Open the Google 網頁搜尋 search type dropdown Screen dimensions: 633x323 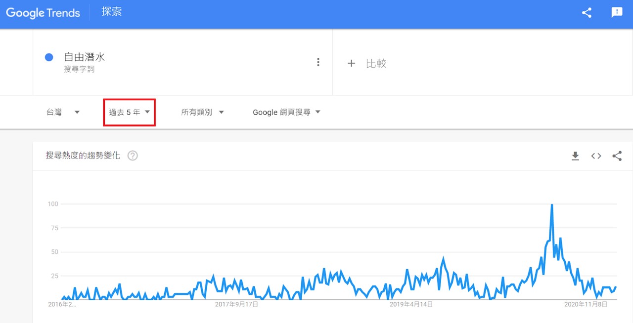[x=287, y=112]
